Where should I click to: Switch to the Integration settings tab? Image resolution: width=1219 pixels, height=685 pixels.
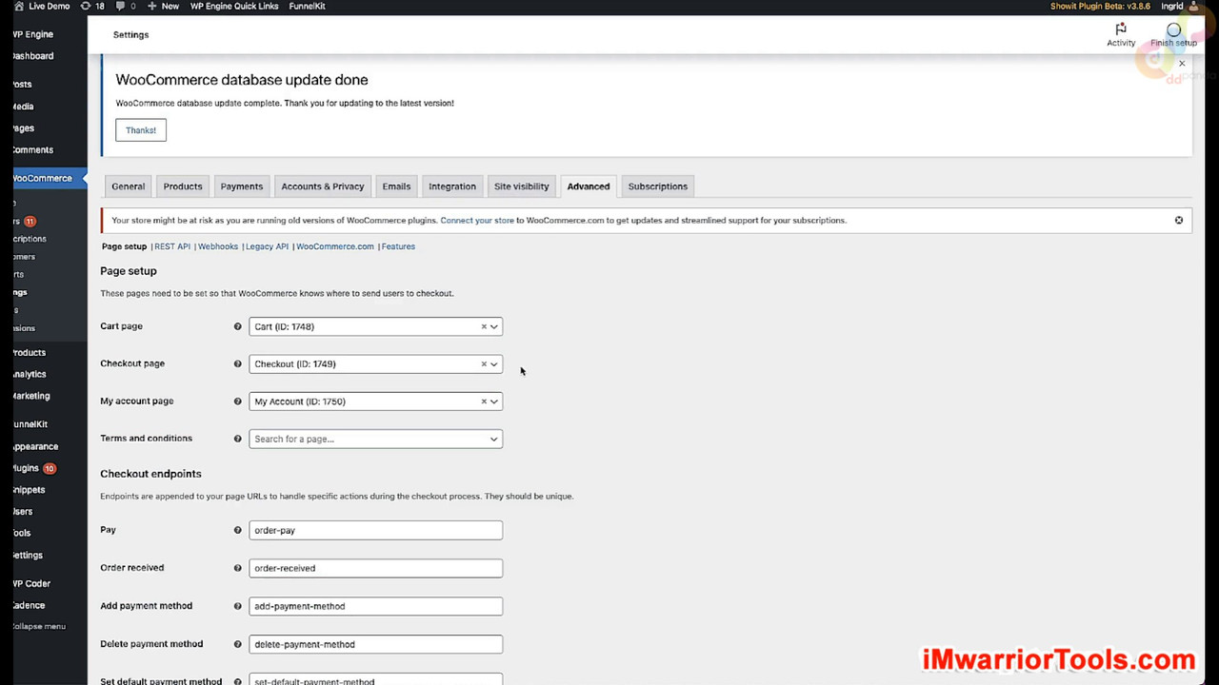pos(452,186)
